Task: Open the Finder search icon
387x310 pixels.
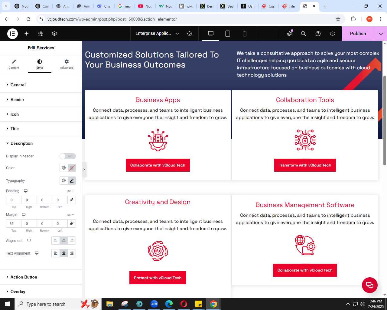Action: click(304, 34)
